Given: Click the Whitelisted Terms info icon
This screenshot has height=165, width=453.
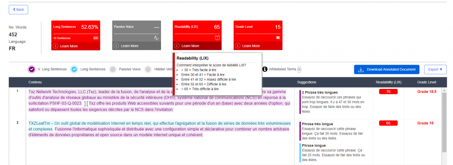Looking at the screenshot, I should click(x=265, y=69).
